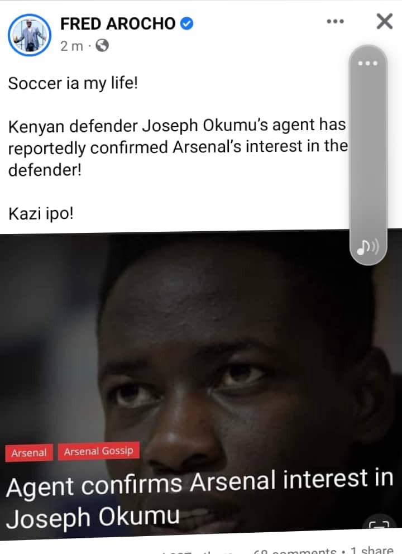Open the 1 share link
The height and width of the screenshot is (554, 402).
click(372, 550)
